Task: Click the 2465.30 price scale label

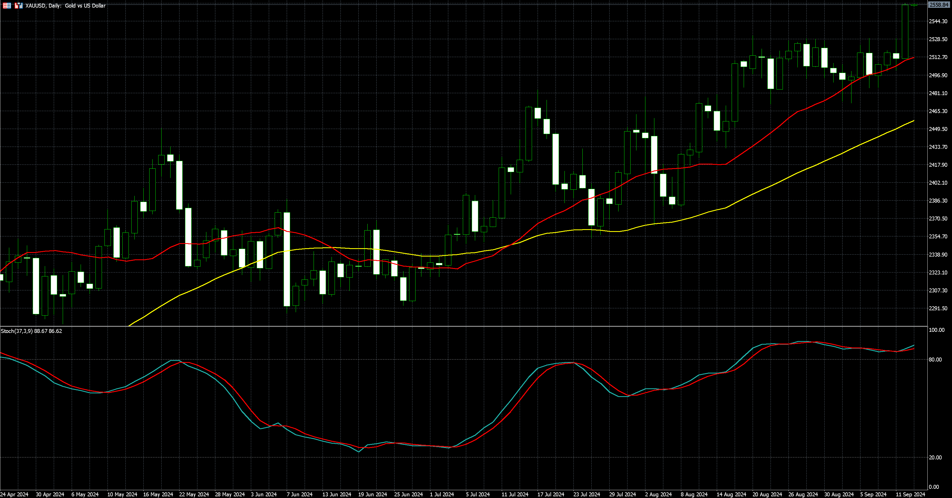Action: (x=938, y=111)
